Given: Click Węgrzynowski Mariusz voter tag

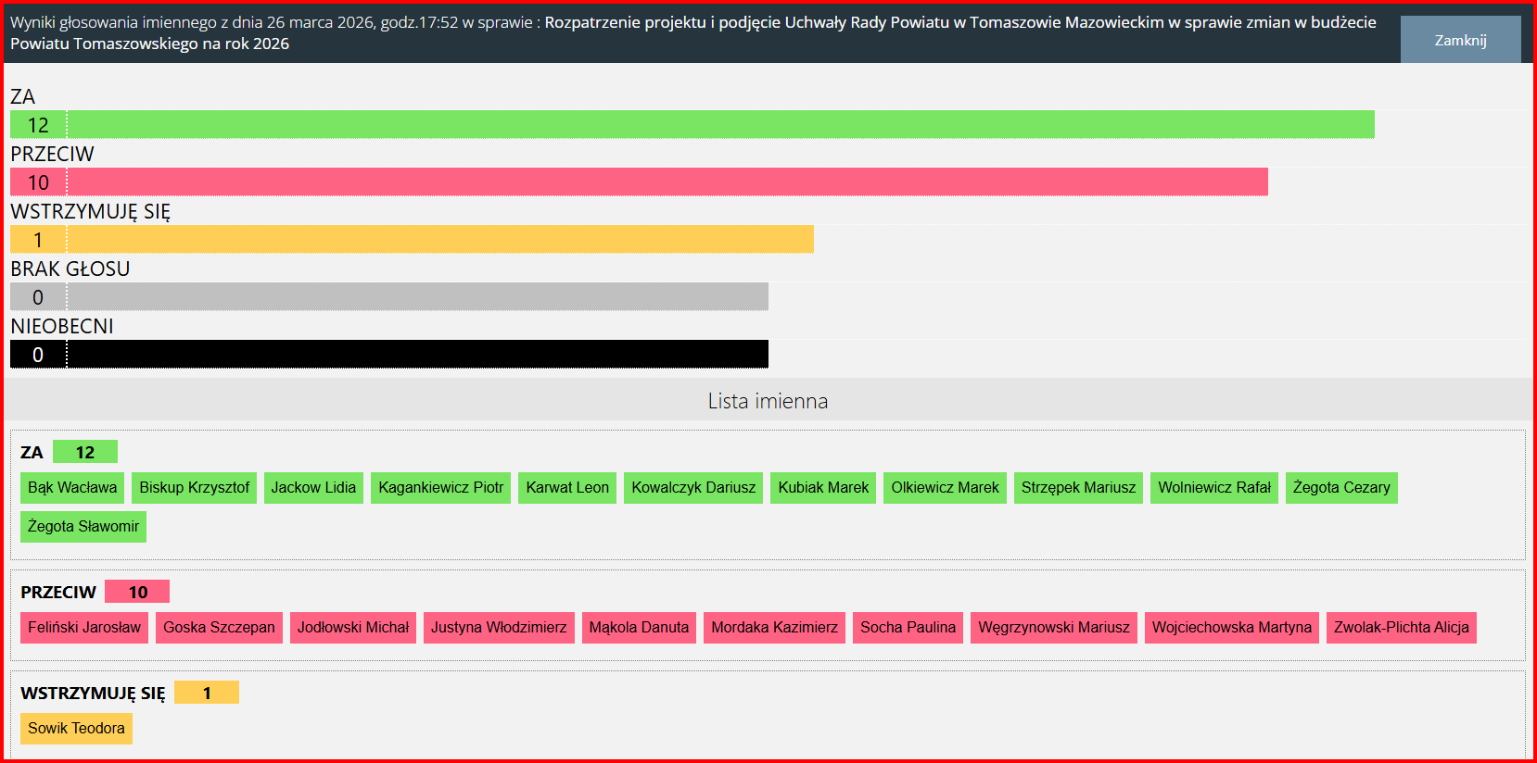Looking at the screenshot, I should [1054, 628].
